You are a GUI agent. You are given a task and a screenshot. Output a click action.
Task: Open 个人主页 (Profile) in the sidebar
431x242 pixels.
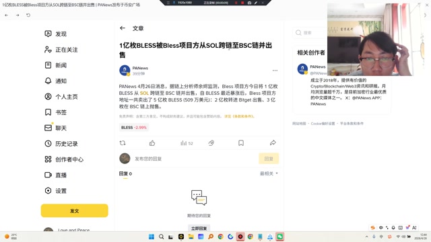pyautogui.click(x=61, y=97)
